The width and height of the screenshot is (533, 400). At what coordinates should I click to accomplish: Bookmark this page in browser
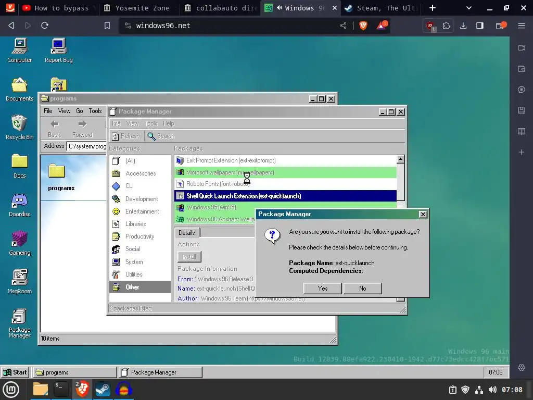pos(107,26)
